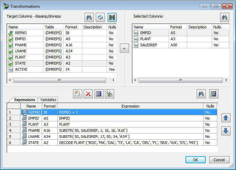The image size is (236, 170).
Task: Click PLANT green check icon in Target Columns
Action: tap(11, 57)
